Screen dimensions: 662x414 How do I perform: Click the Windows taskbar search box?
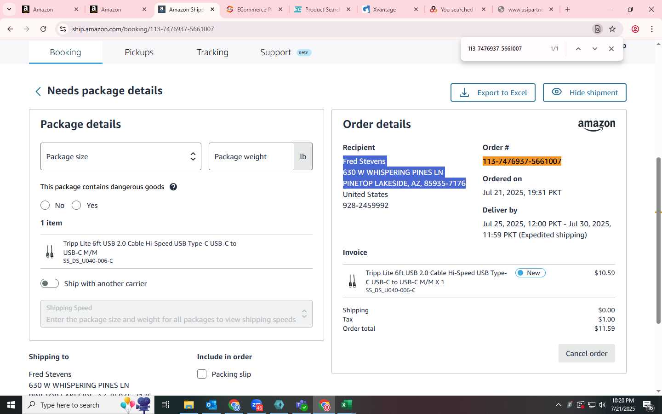(88, 405)
